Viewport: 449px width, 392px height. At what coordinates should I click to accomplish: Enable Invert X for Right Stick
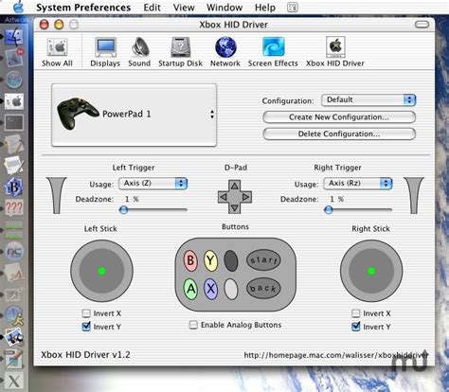[x=355, y=313]
